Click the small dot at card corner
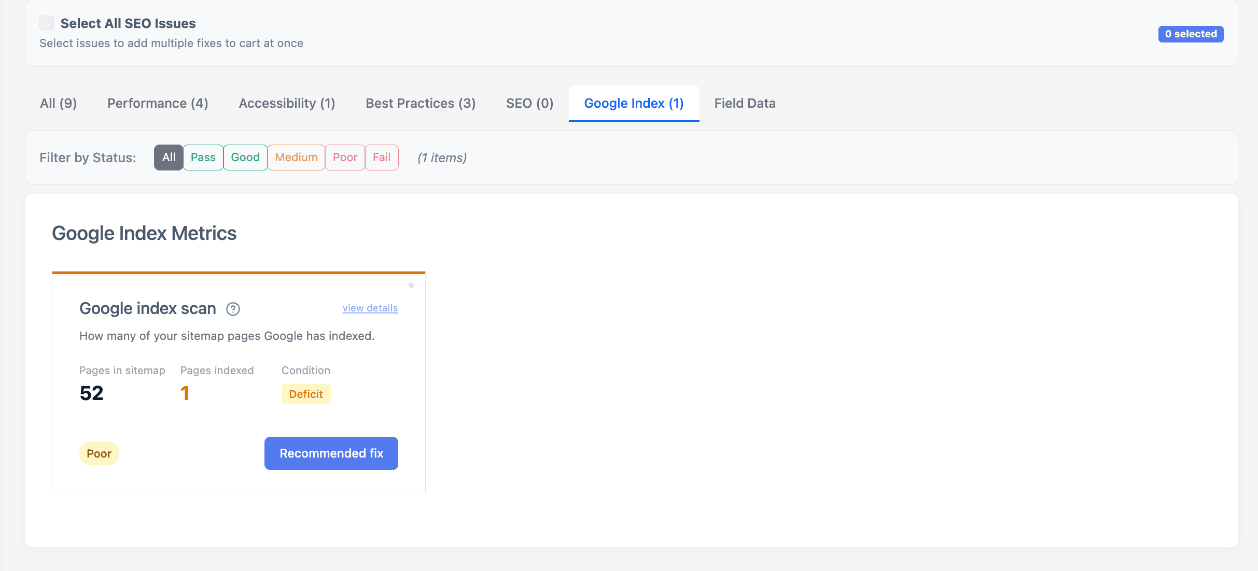Viewport: 1258px width, 571px height. (x=411, y=285)
